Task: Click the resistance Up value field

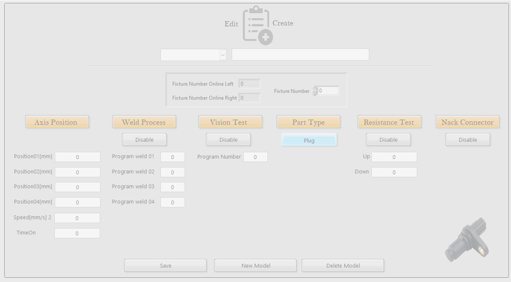Action: [x=394, y=157]
